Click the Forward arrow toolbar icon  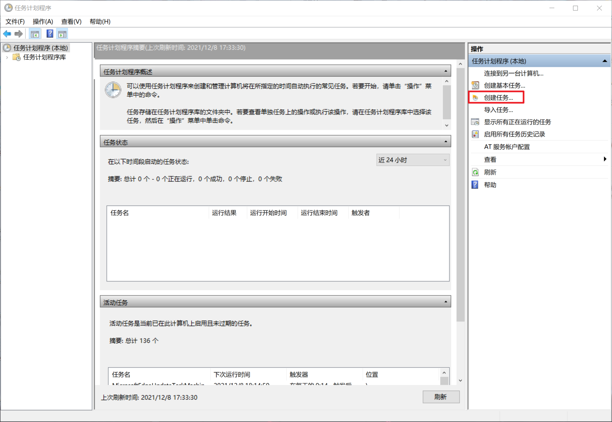(19, 34)
